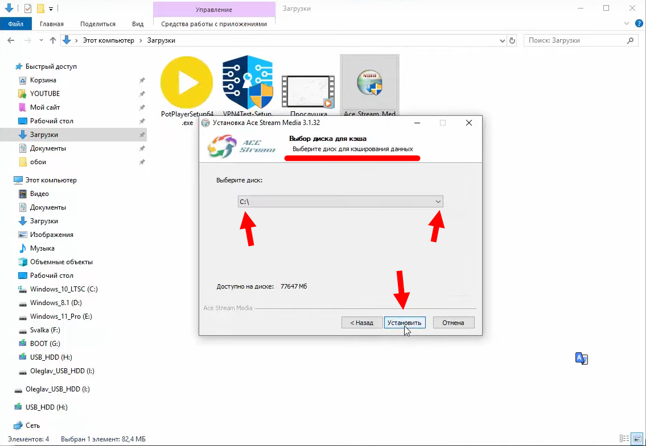646x446 pixels.
Task: Open Сеть in navigation pane
Action: 32,425
